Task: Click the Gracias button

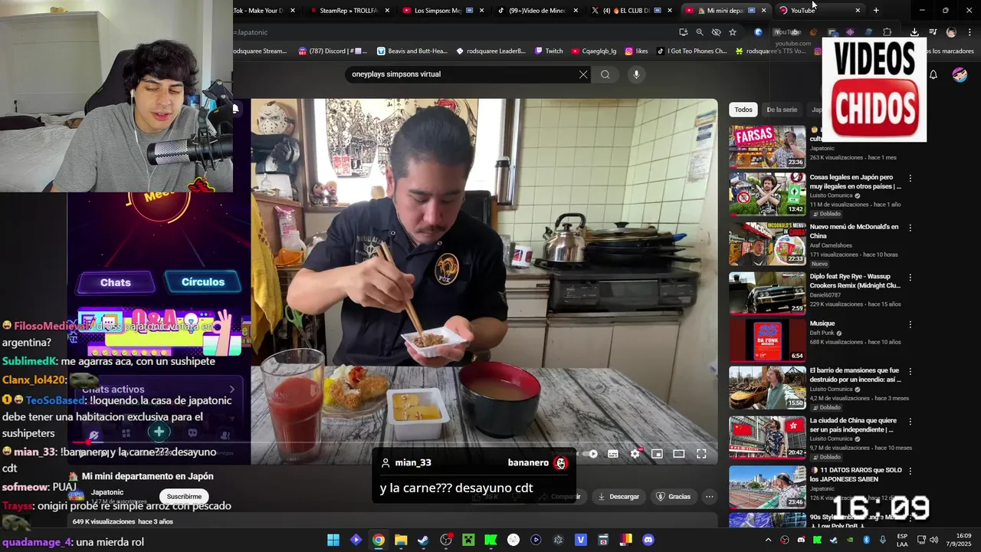Action: click(672, 497)
